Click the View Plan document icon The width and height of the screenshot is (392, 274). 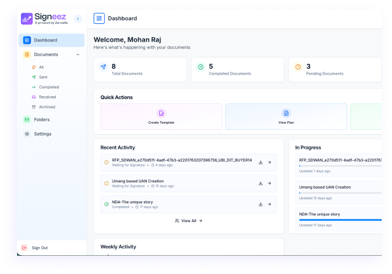(x=286, y=113)
